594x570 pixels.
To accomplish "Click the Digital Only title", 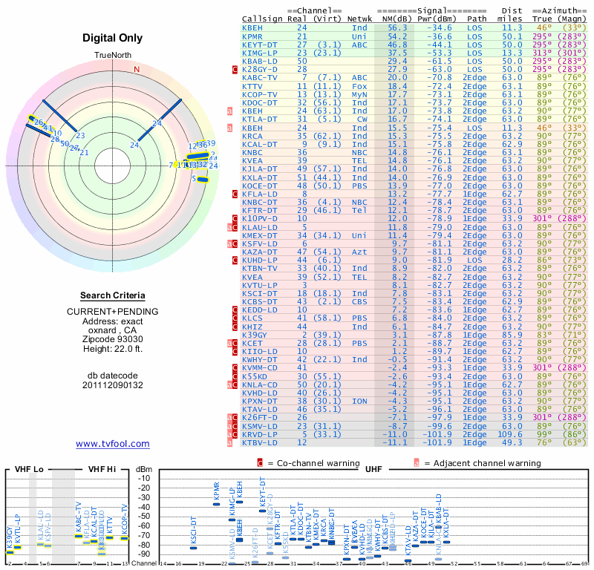I will coord(113,38).
